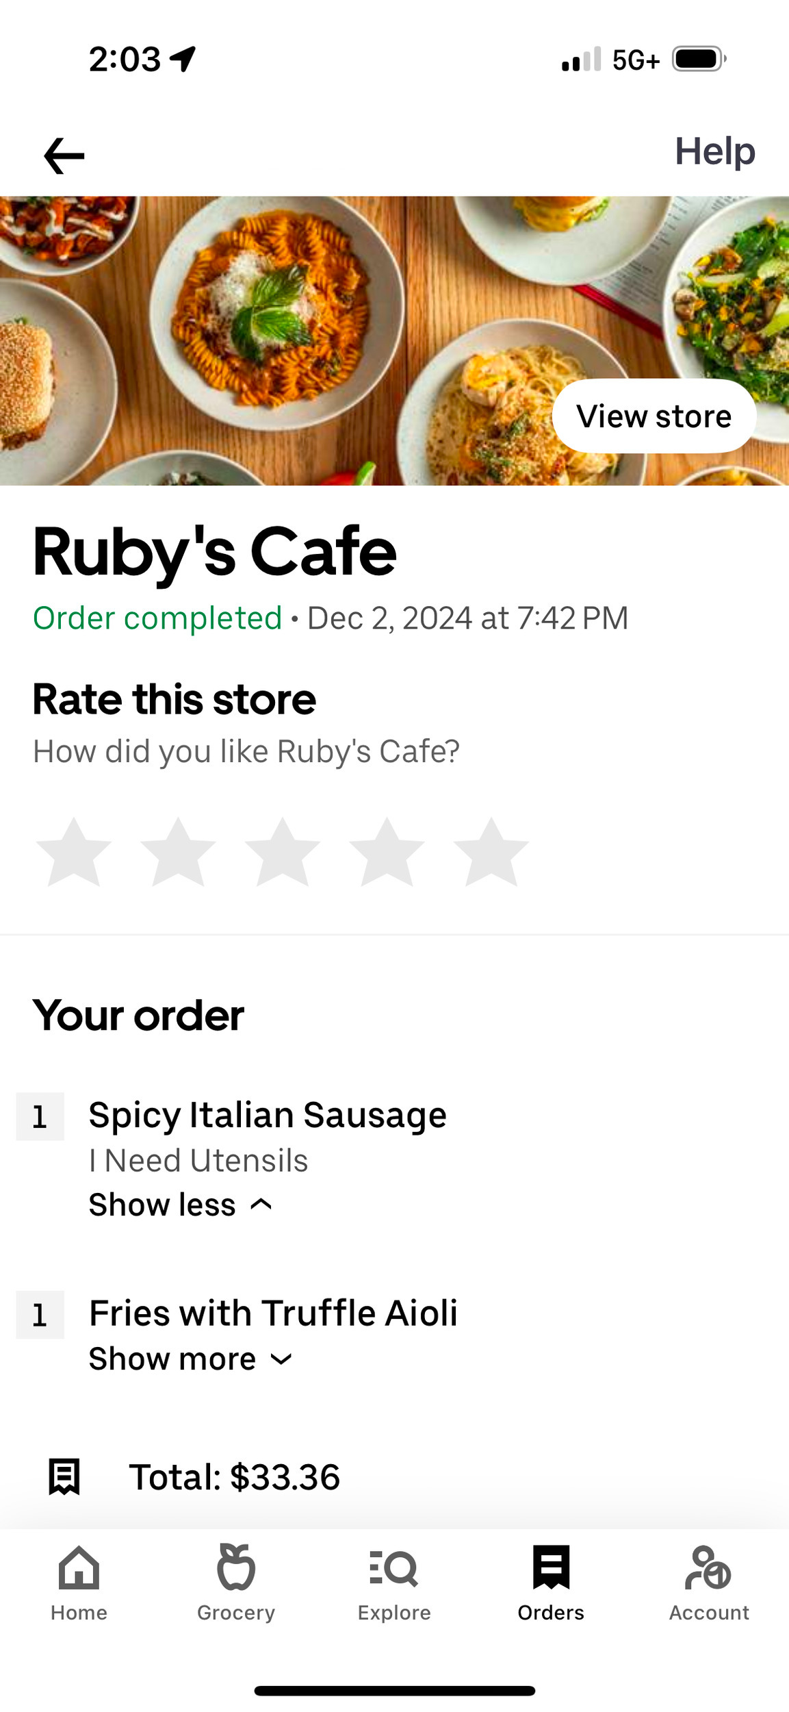Tap the battery status icon
The image size is (789, 1712).
pos(699,60)
